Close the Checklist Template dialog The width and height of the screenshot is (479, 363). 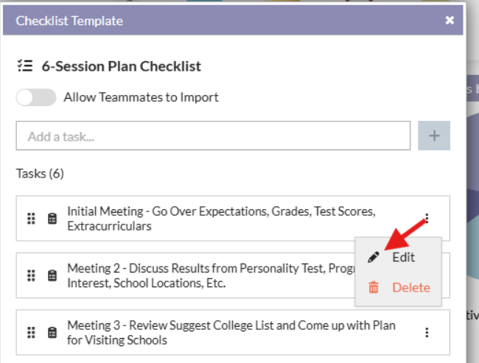[x=450, y=21]
